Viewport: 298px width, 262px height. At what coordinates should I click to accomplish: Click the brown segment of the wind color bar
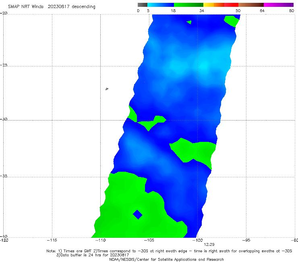point(251,5)
